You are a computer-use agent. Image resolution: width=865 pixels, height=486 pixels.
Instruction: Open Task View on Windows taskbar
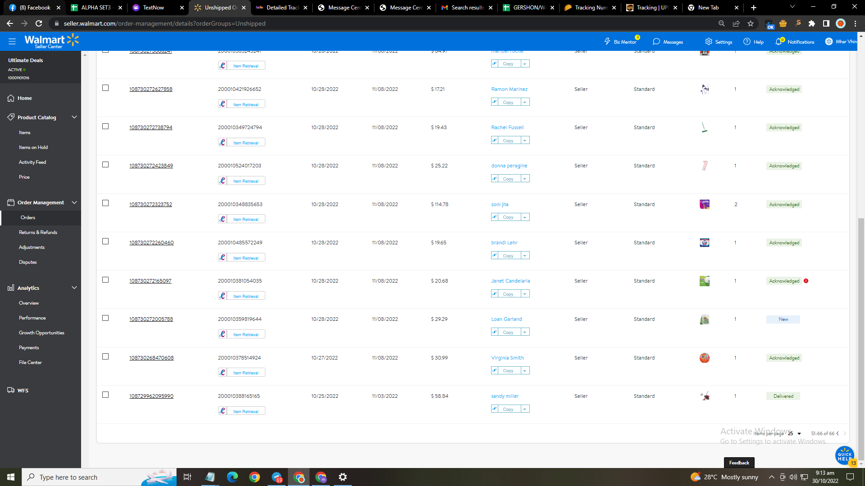187,477
